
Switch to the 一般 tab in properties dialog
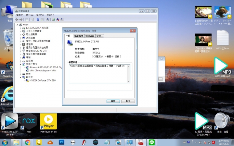(x=68, y=36)
